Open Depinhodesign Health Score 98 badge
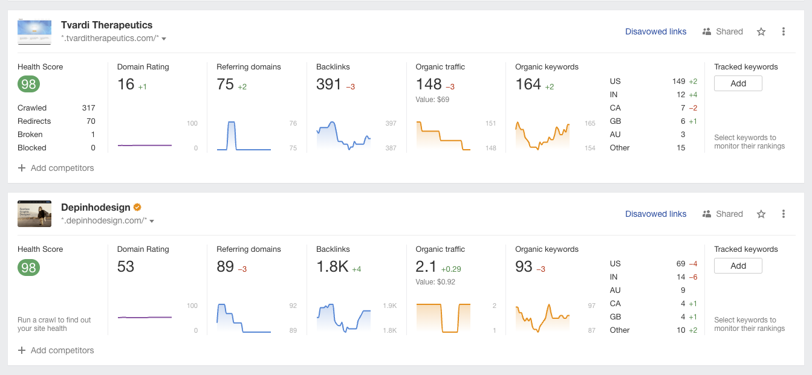 [x=28, y=267]
